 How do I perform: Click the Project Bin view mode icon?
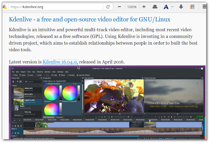pyautogui.click(x=26, y=82)
